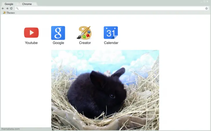Launch the Google search app icon

click(58, 33)
